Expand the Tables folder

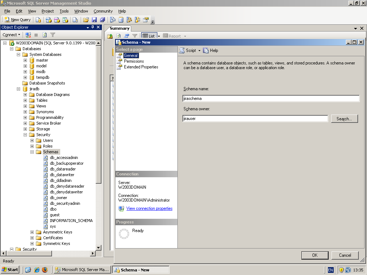pyautogui.click(x=25, y=100)
